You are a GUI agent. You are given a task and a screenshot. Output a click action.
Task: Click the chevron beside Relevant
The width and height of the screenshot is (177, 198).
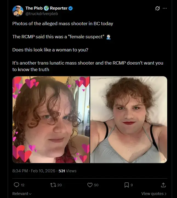point(30,194)
